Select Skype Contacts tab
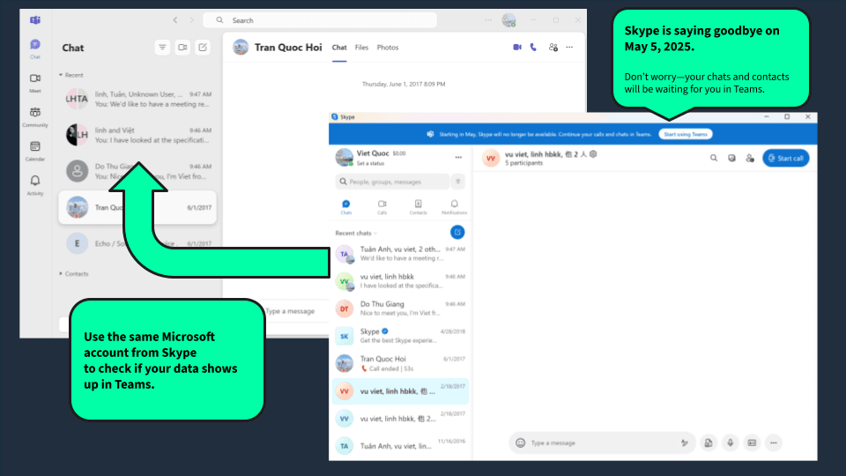 tap(418, 207)
